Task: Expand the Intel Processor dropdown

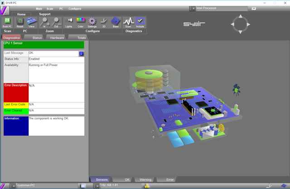Action: click(254, 8)
